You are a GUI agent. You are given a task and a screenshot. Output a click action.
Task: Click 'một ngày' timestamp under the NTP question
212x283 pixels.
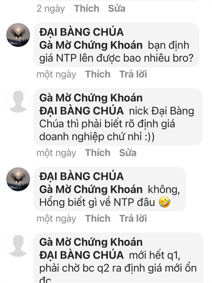[56, 75]
